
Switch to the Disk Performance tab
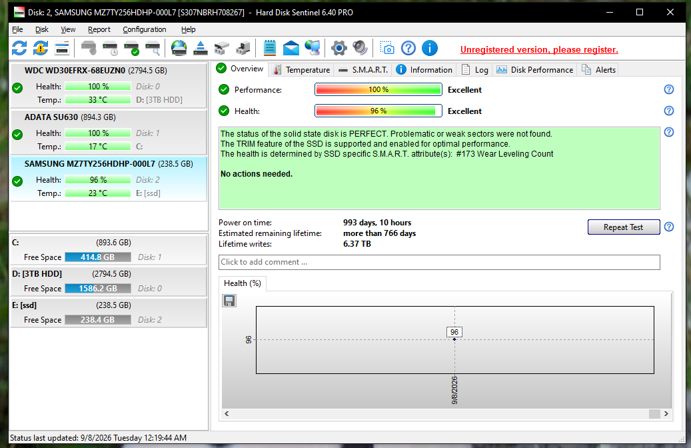(535, 70)
